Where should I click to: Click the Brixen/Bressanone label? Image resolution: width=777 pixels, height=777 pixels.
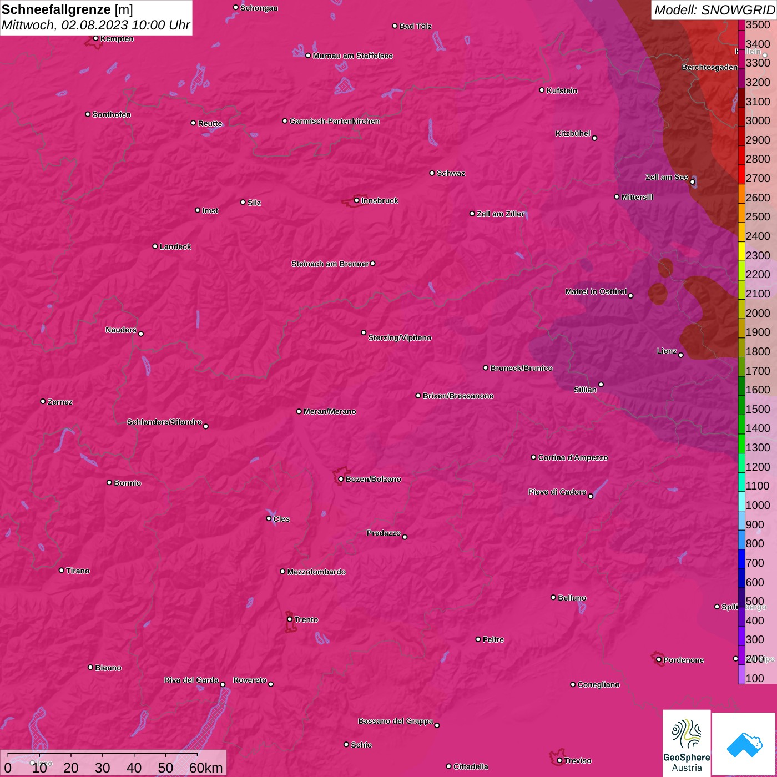point(458,396)
